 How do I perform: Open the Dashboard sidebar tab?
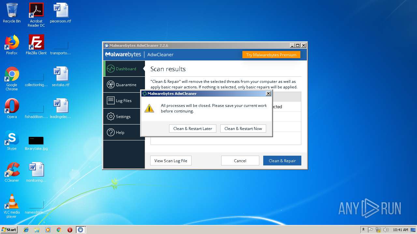(x=124, y=69)
